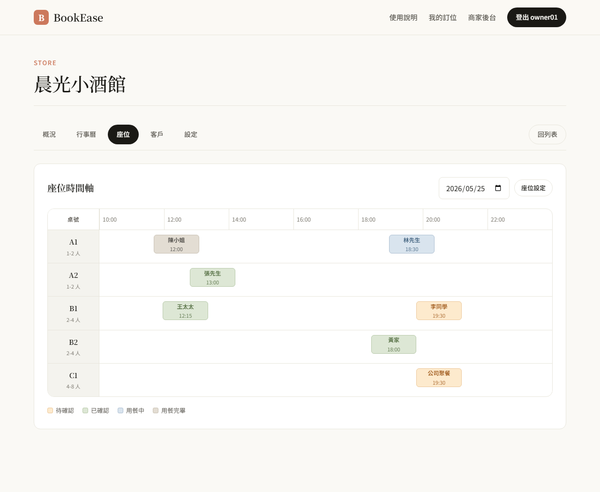Click the 座位設定 button
This screenshot has height=492, width=600.
coord(533,188)
